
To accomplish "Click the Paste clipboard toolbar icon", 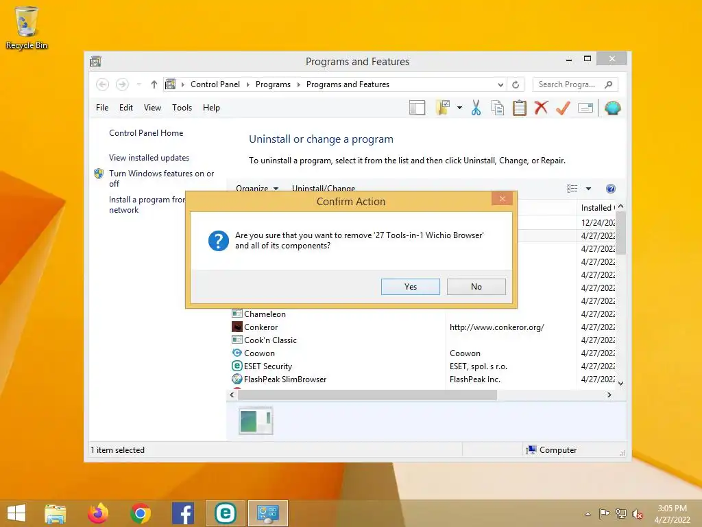I will [x=520, y=108].
